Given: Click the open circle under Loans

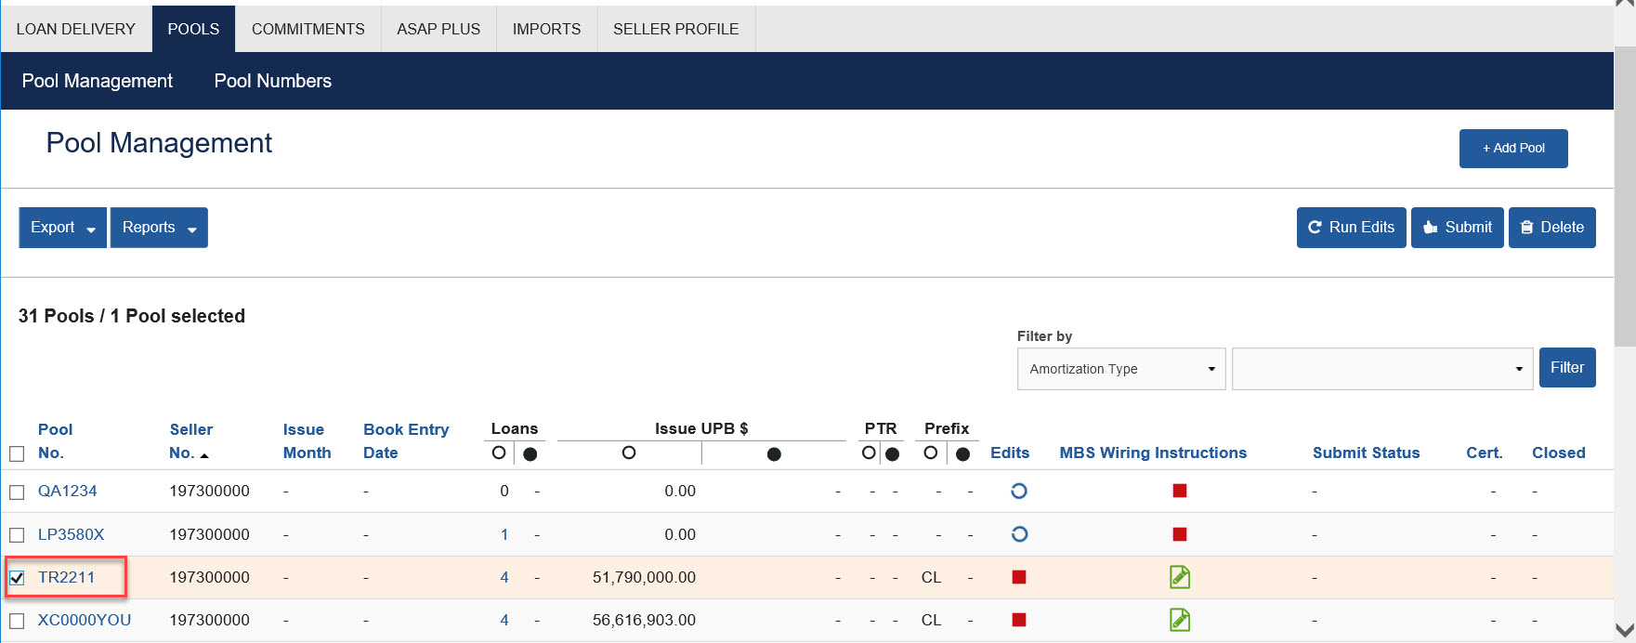Looking at the screenshot, I should point(499,453).
